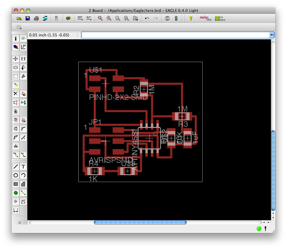Save the board with the floppy icon
The image size is (287, 249).
click(28, 18)
